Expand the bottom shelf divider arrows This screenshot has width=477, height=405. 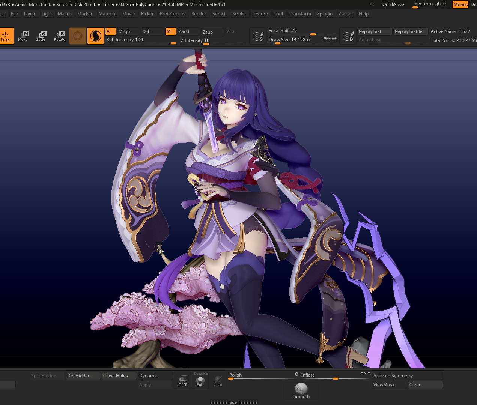coord(234,402)
